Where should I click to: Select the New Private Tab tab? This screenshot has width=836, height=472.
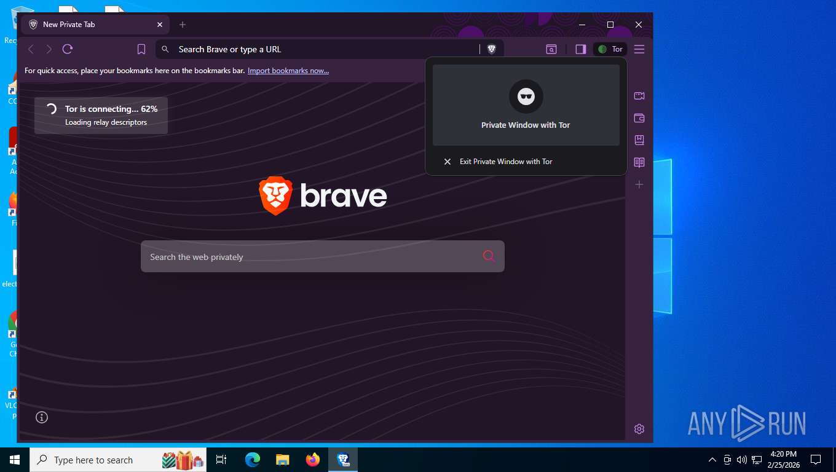click(95, 25)
